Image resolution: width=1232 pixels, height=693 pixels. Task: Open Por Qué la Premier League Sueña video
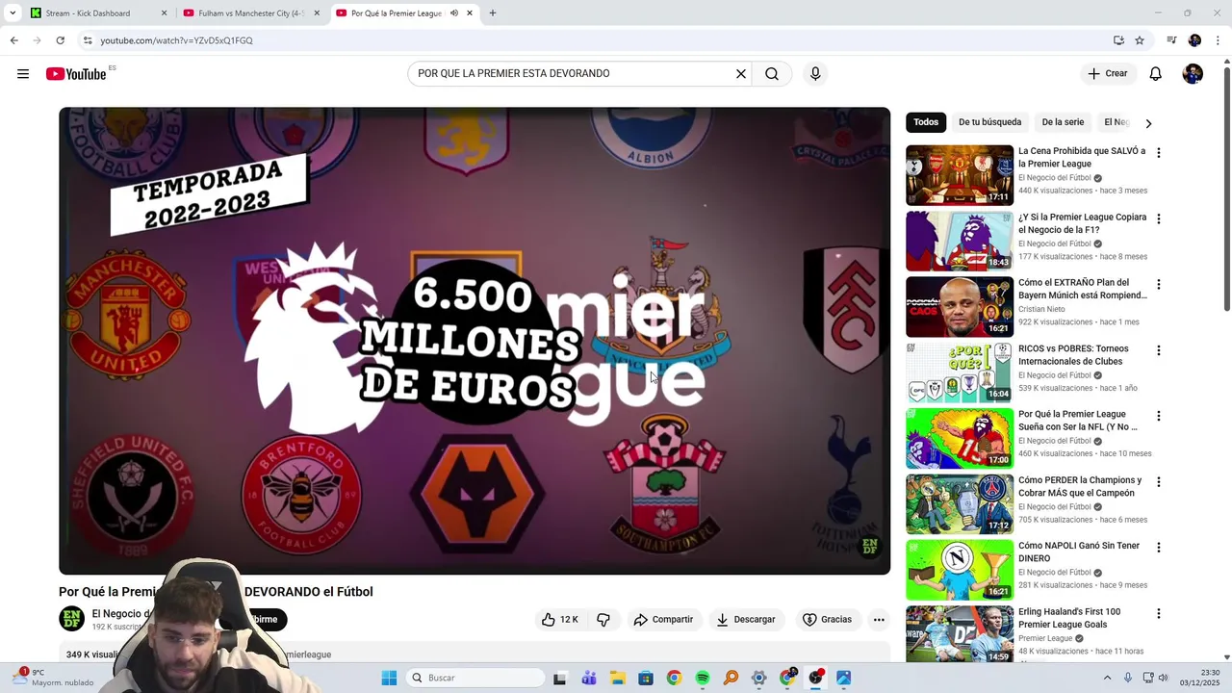click(x=1078, y=421)
